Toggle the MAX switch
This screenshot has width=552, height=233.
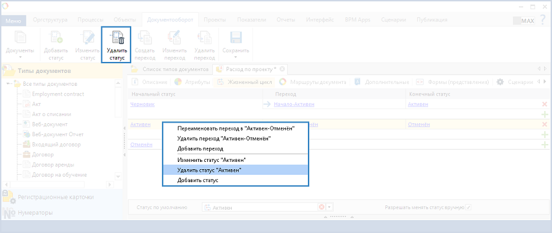(524, 21)
